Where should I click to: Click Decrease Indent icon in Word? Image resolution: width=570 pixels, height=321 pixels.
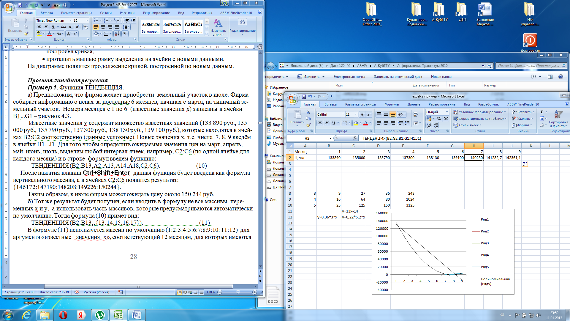pos(126,21)
